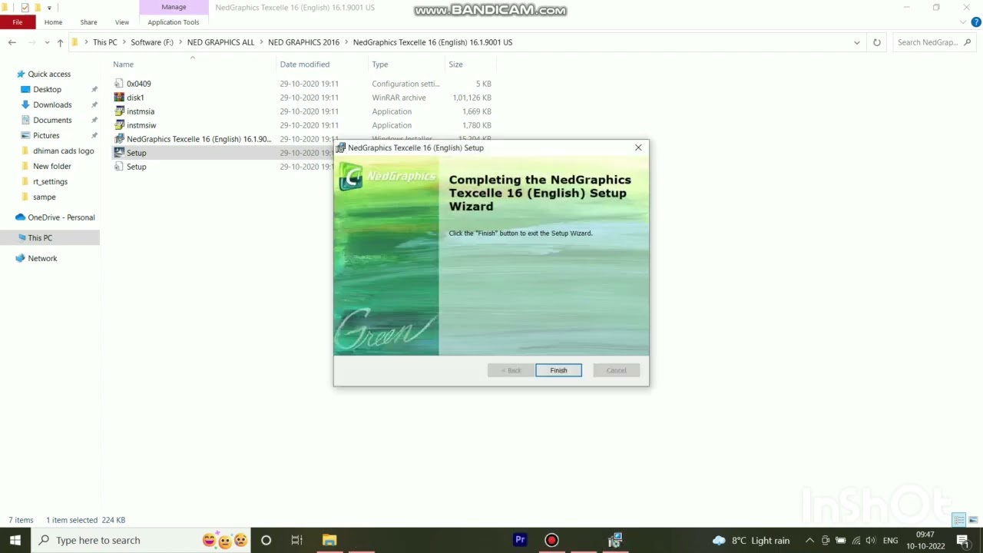Open OneDrive - Personal in sidebar
Image resolution: width=983 pixels, height=553 pixels.
(61, 217)
